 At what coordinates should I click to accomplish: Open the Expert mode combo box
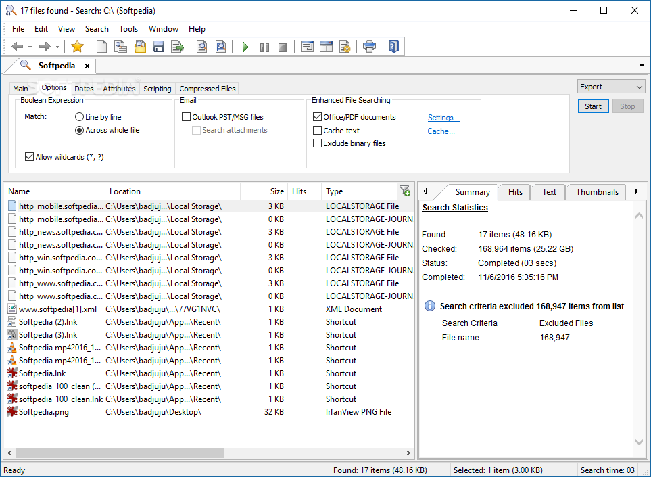(611, 87)
